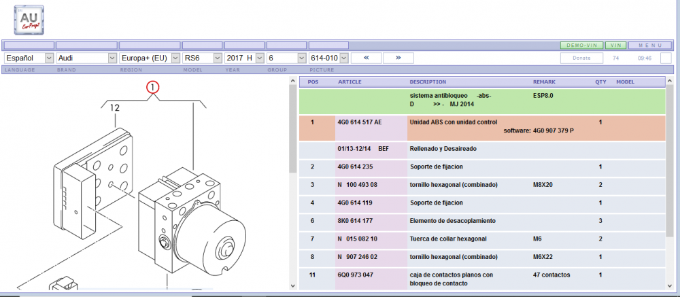Click 'Elemento de desacoplamiento' description
This screenshot has height=297, width=680.
(453, 221)
